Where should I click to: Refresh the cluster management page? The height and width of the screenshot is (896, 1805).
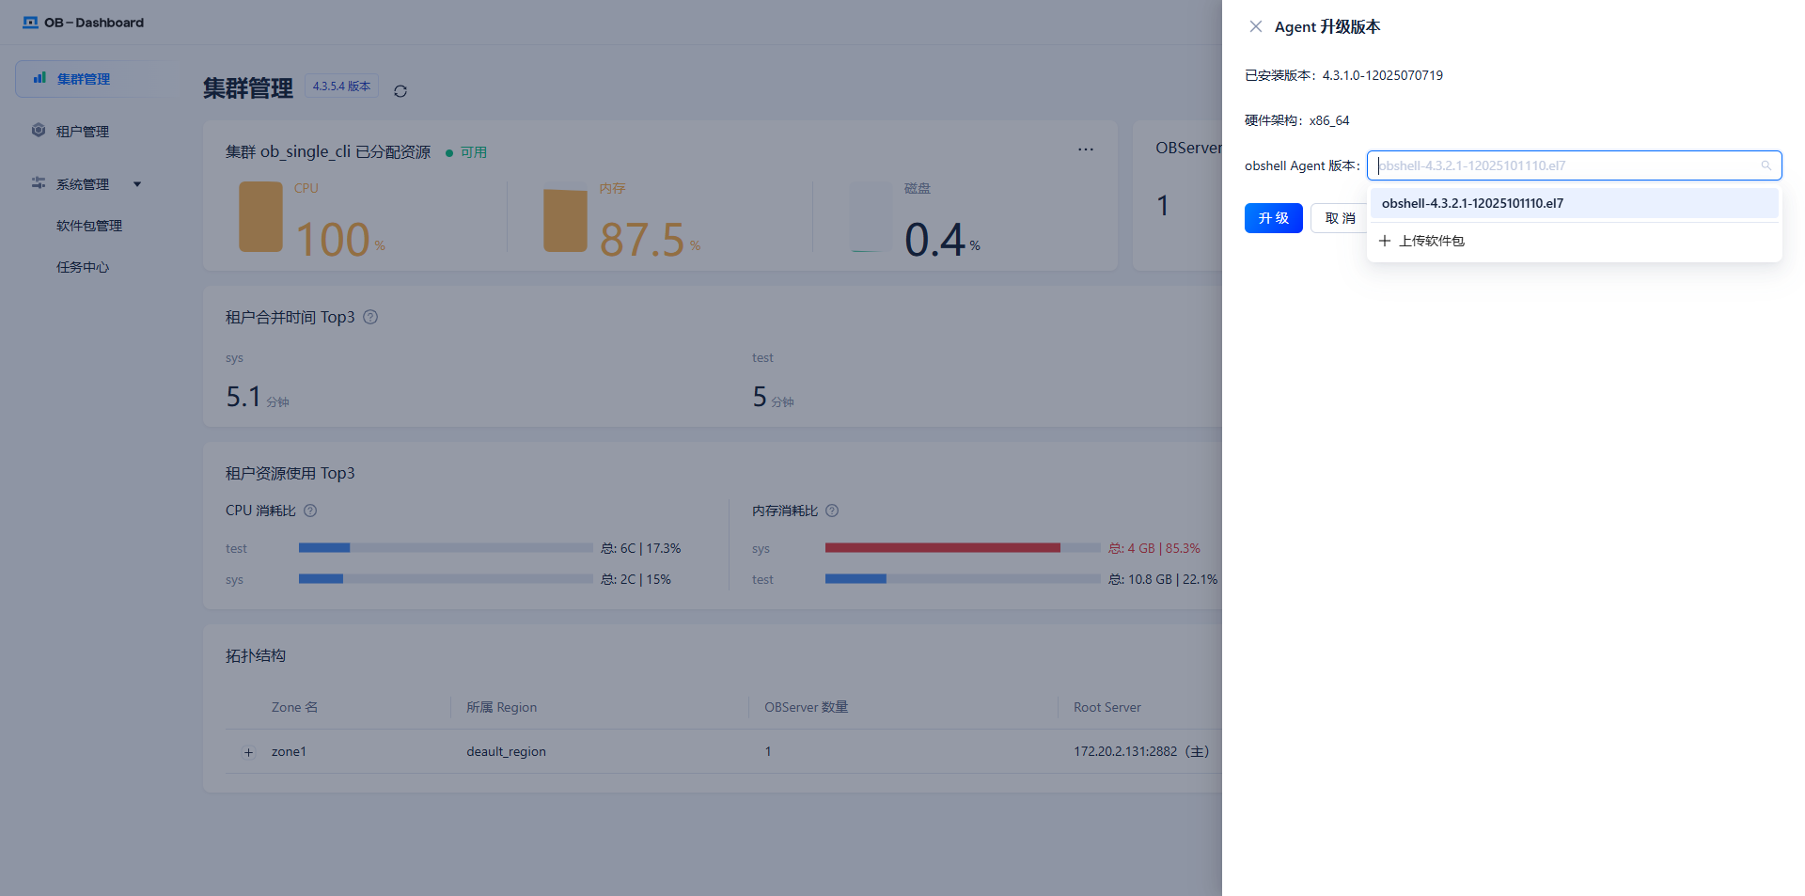[400, 91]
